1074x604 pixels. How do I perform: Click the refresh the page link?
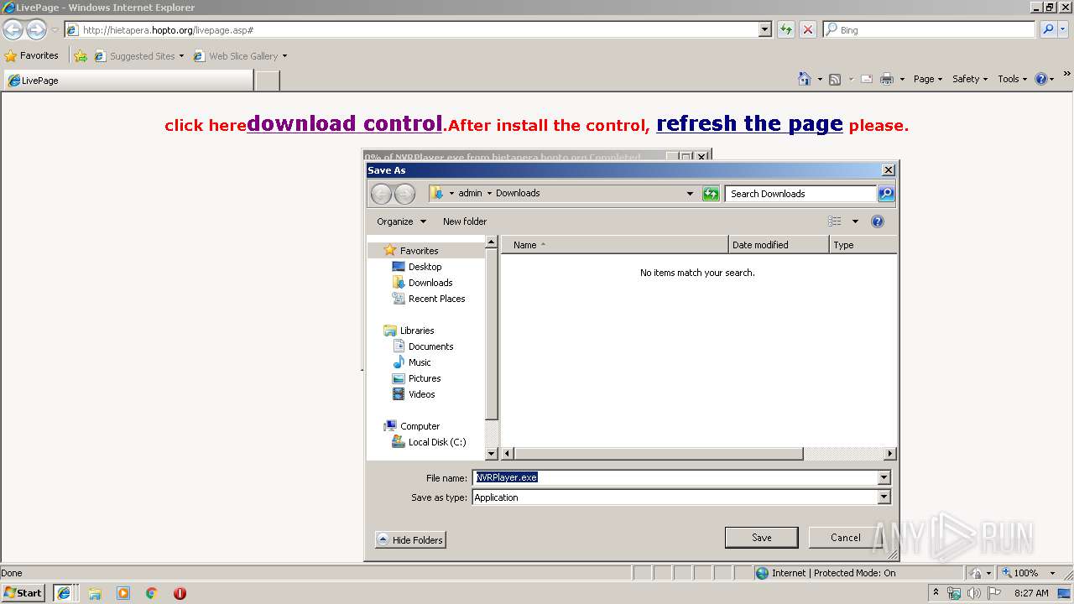[x=749, y=123]
